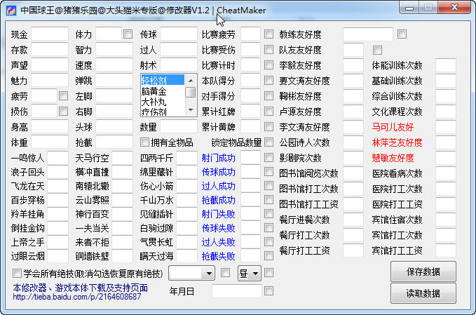Click the 餐厅打工工资 input field
476x315 pixels.
pyautogui.click(x=353, y=250)
